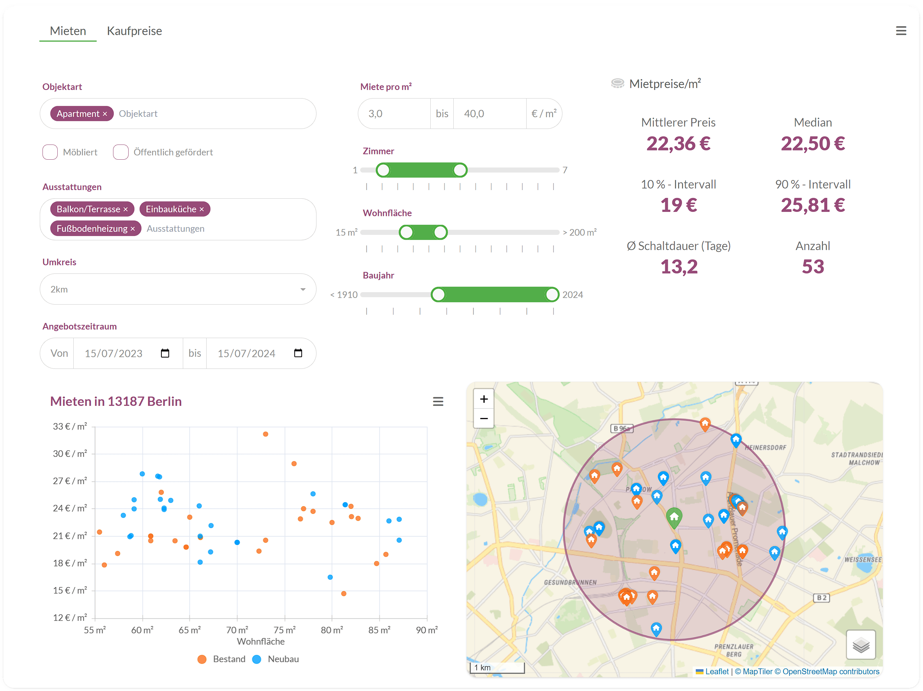Zoom out on the map
Viewport: 923px width, 691px height.
click(x=484, y=418)
